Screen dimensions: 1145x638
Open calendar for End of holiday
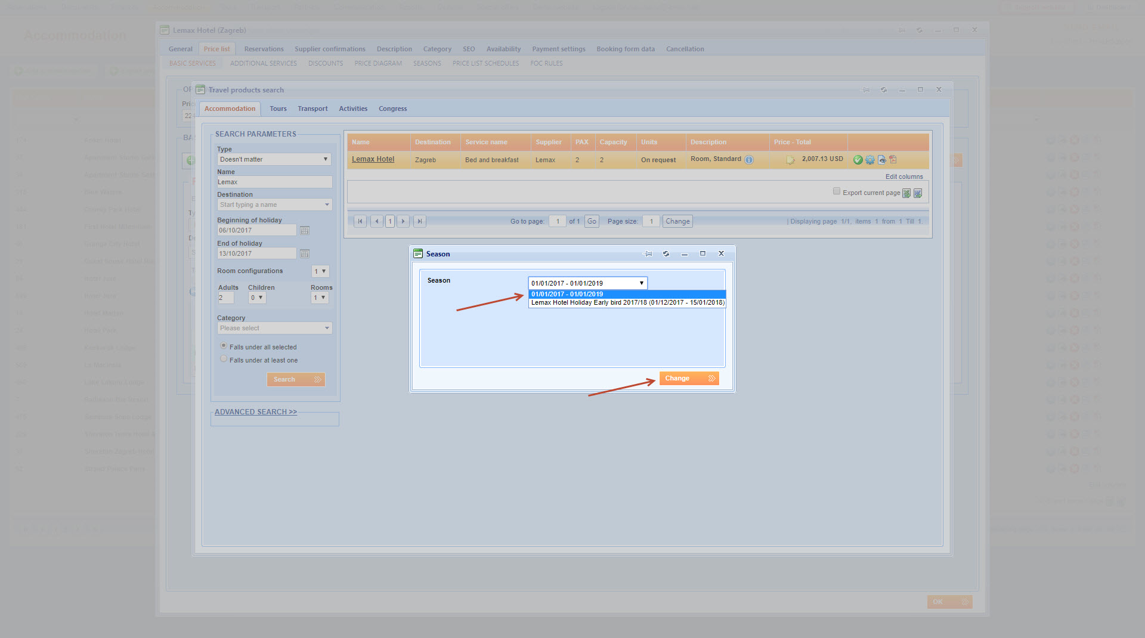305,253
